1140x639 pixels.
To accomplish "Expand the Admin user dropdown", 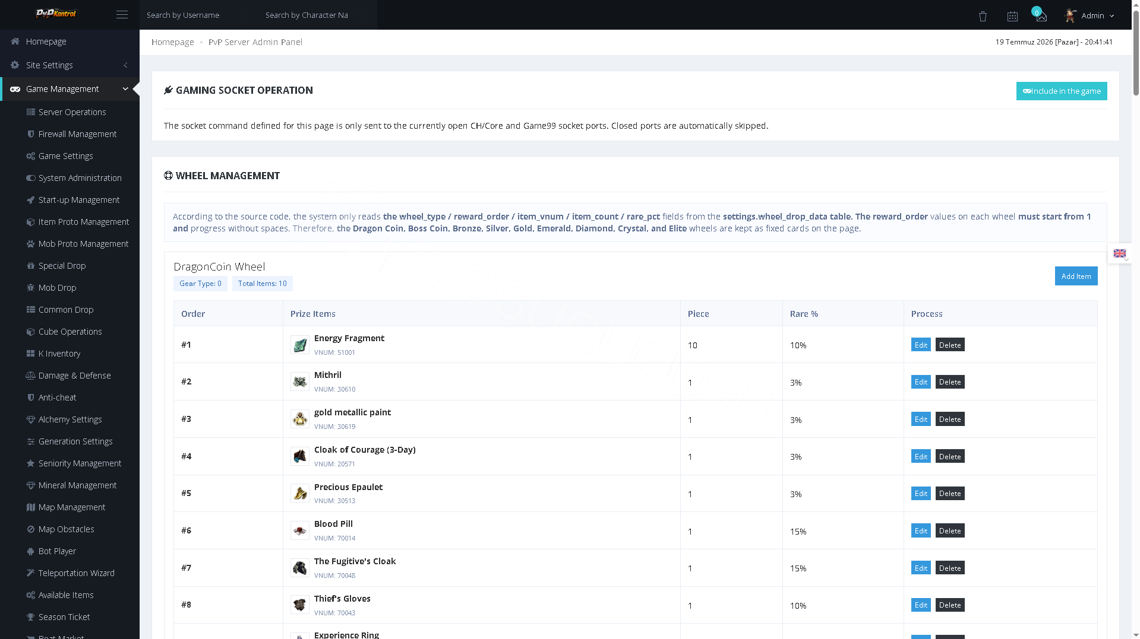I will (x=1090, y=15).
